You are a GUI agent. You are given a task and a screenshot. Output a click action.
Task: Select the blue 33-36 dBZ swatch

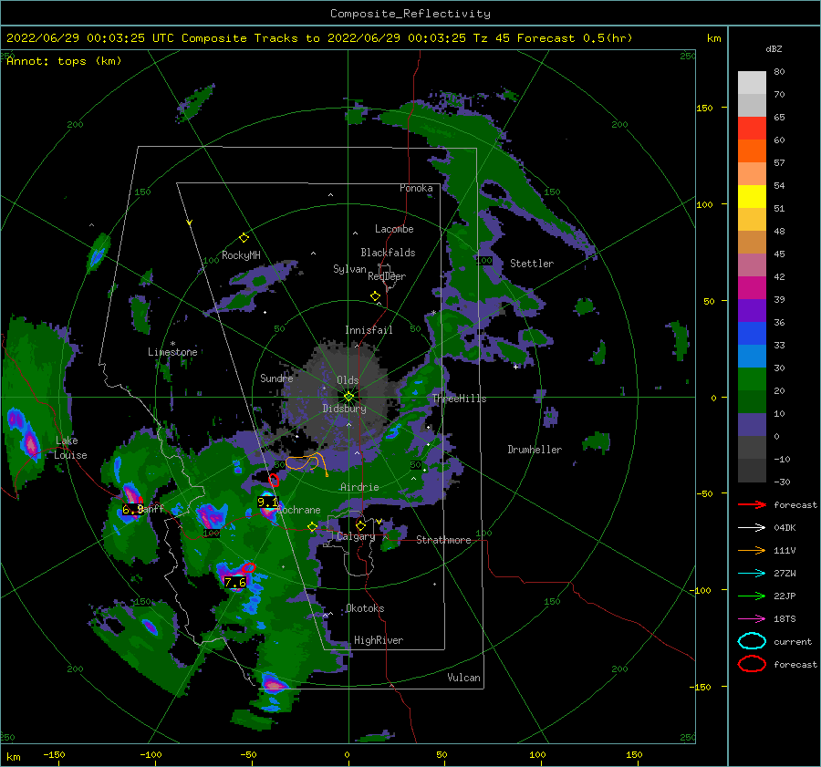click(752, 334)
